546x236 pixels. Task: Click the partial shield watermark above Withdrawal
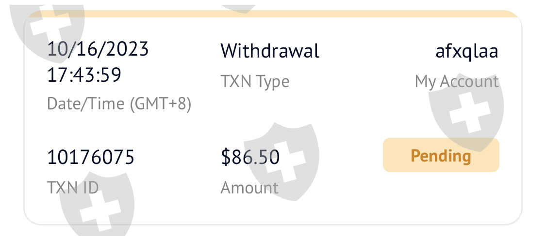click(238, 6)
